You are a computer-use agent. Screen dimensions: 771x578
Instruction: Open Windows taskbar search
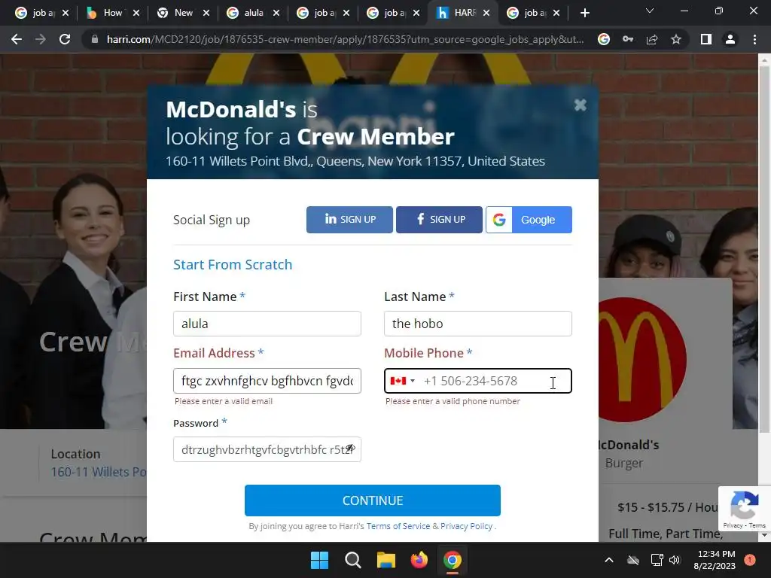[352, 560]
